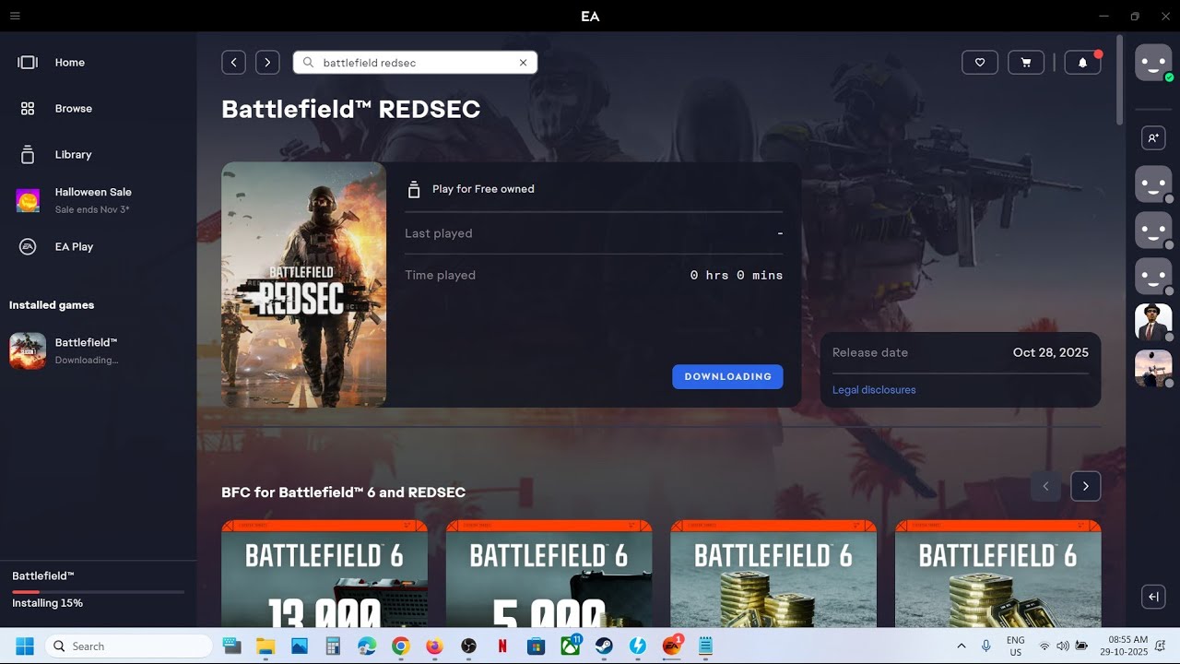Clear the search text with X

[x=523, y=63]
